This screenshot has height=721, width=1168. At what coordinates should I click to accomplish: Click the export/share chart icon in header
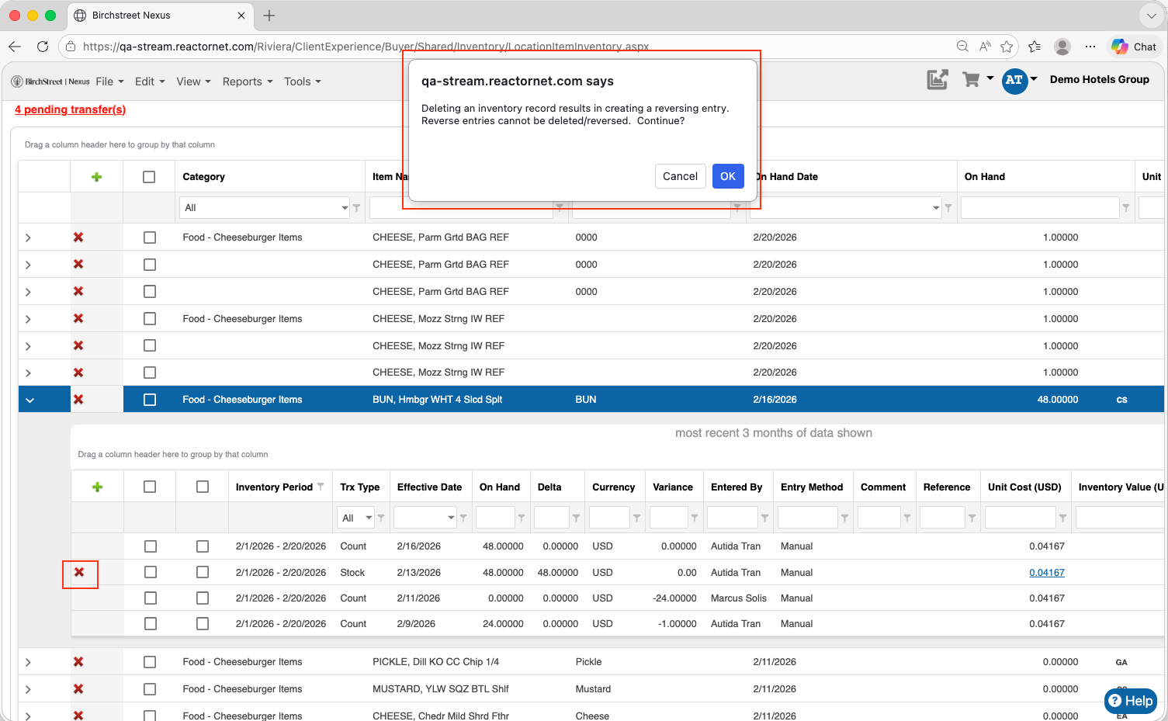(x=938, y=79)
